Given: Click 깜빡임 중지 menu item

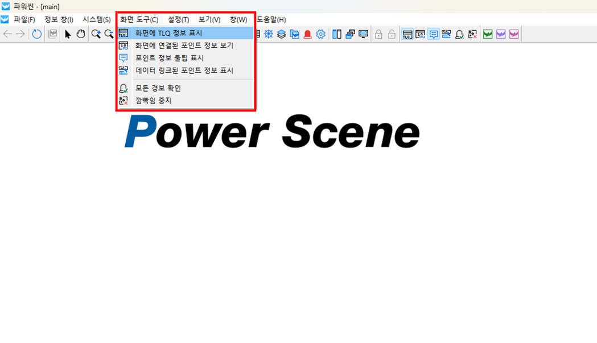Looking at the screenshot, I should click(153, 101).
